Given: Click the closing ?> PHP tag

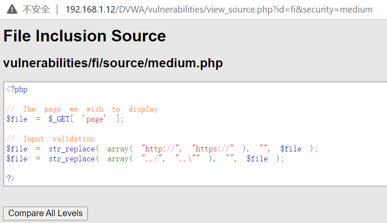Looking at the screenshot, I should pyautogui.click(x=10, y=178).
